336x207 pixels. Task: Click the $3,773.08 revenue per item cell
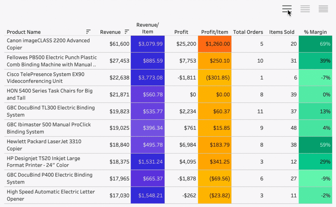tap(148, 78)
